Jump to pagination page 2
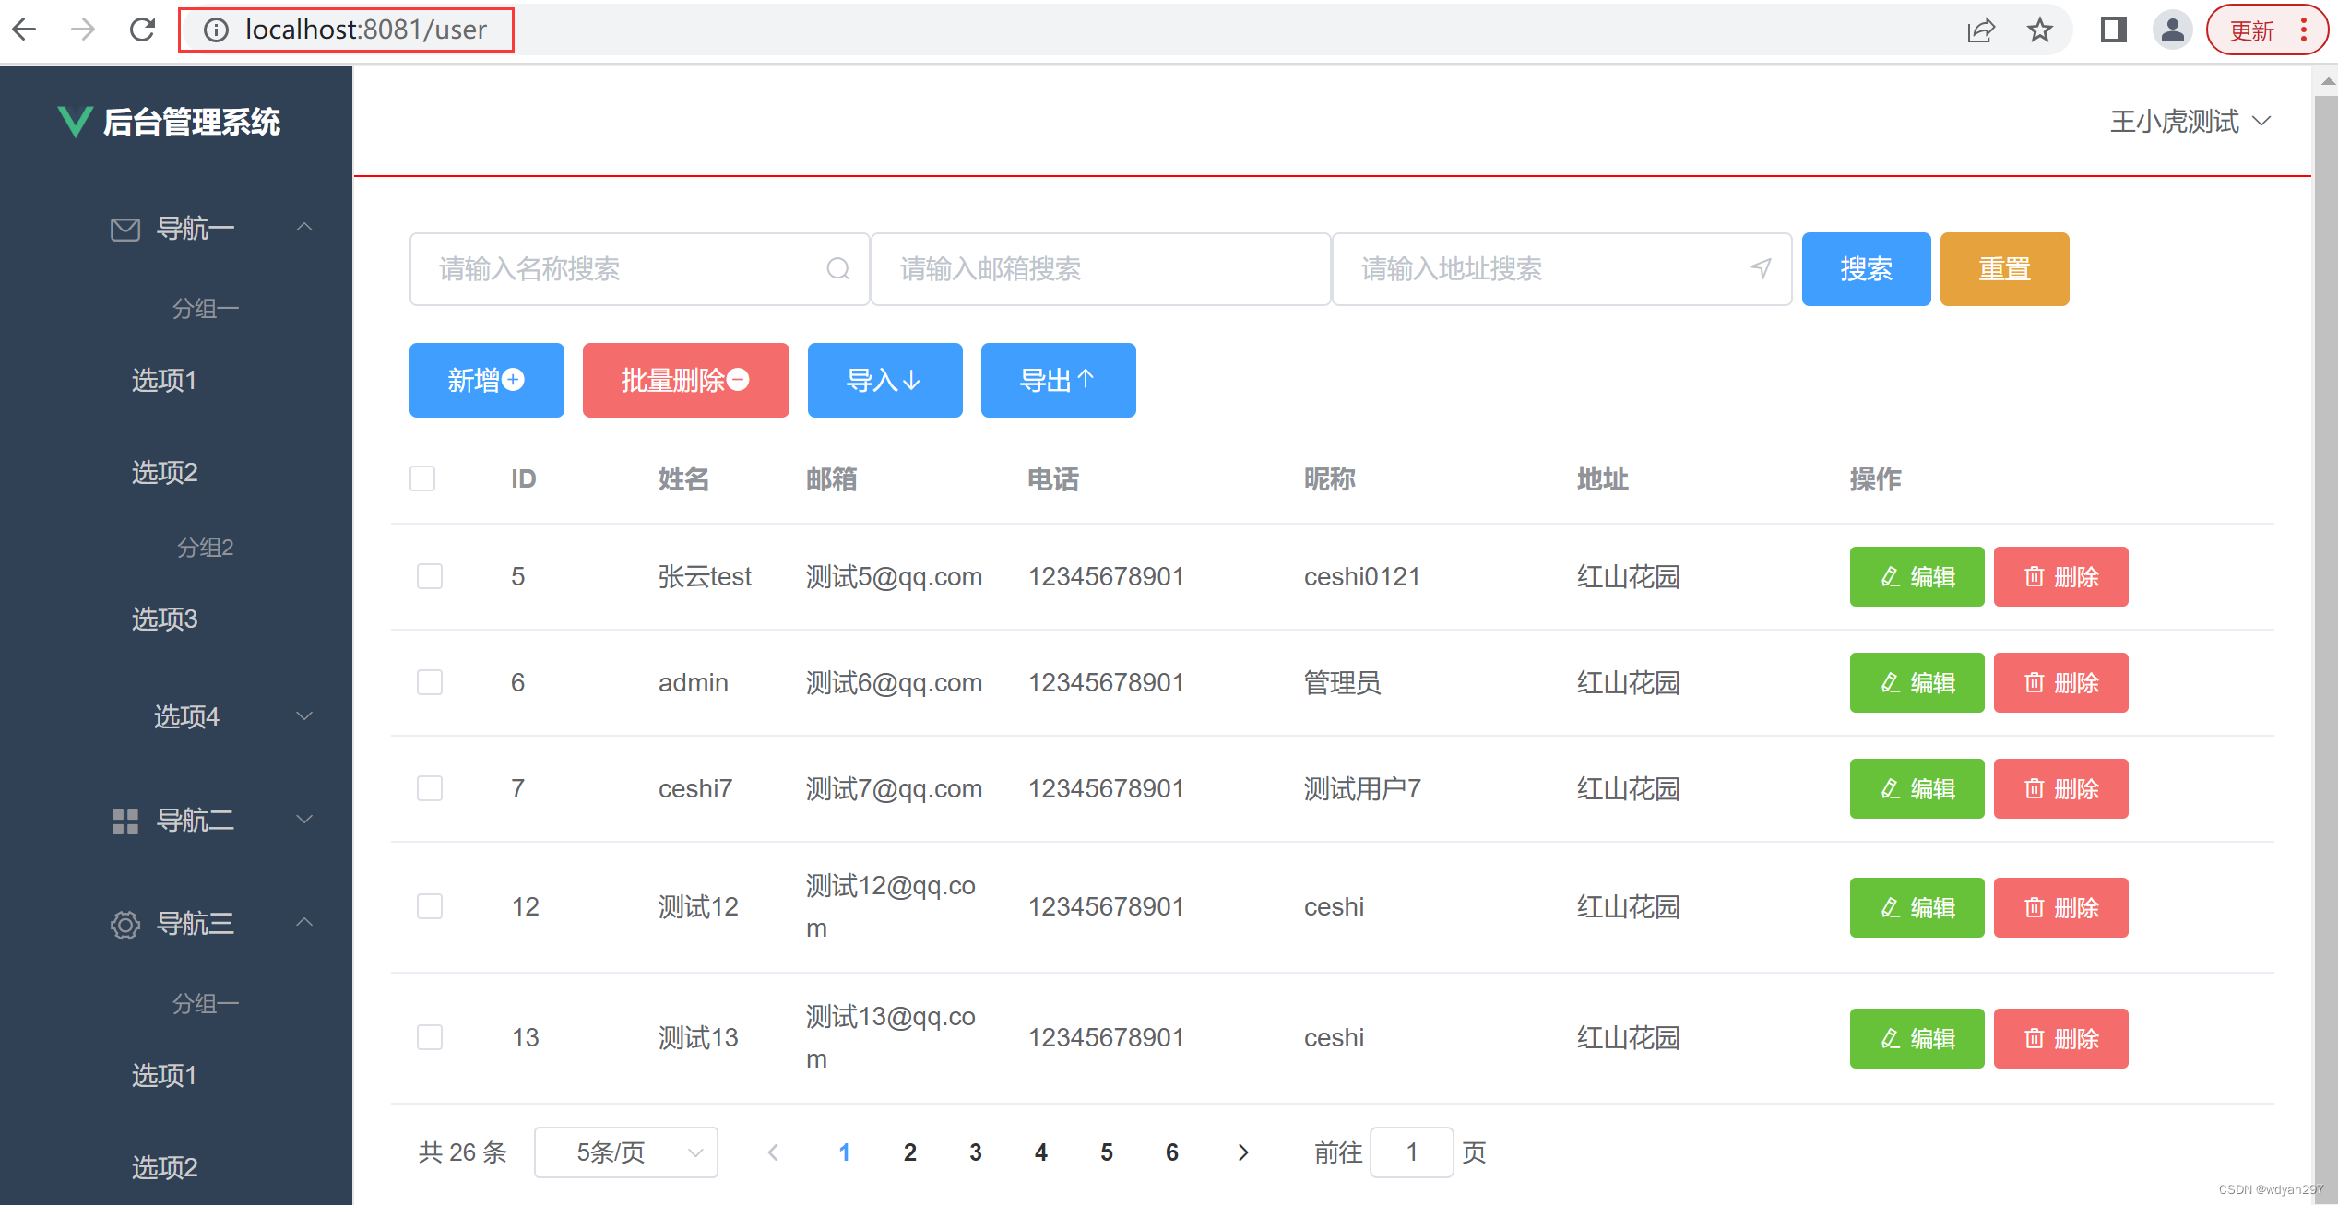 [x=909, y=1152]
